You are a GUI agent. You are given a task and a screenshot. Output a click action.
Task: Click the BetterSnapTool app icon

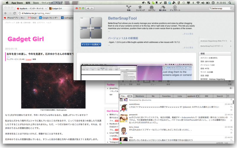(91, 28)
